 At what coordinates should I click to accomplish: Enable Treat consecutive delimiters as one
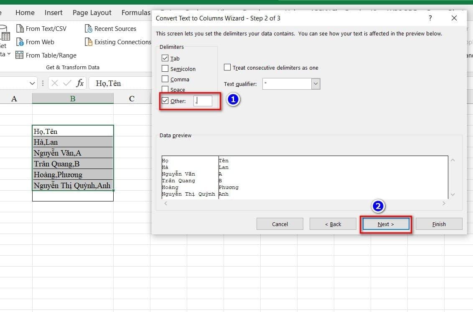pos(227,68)
